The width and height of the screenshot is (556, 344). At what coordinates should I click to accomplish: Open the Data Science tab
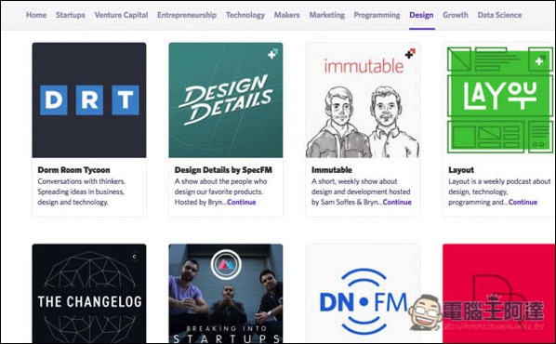point(499,15)
